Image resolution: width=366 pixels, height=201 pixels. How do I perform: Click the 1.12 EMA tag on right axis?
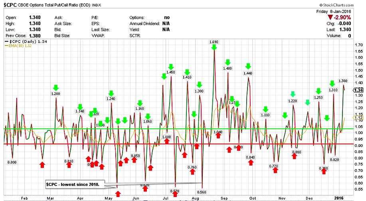click(358, 118)
